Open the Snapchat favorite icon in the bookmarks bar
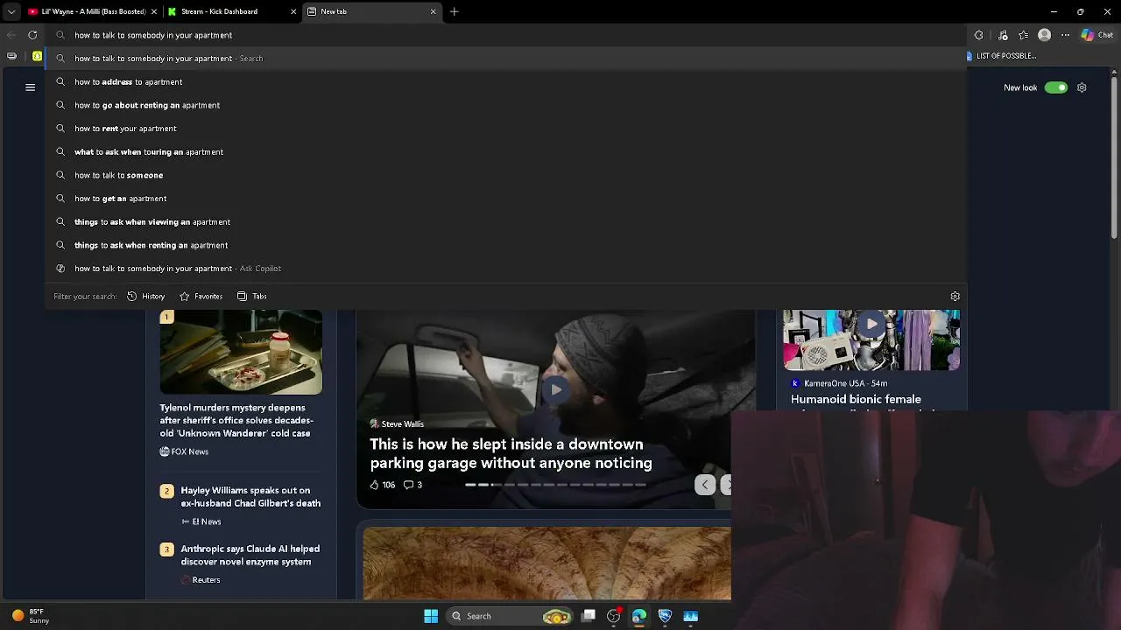The height and width of the screenshot is (630, 1121). (x=37, y=56)
